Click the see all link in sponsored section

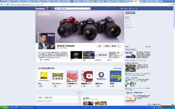click(148, 47)
